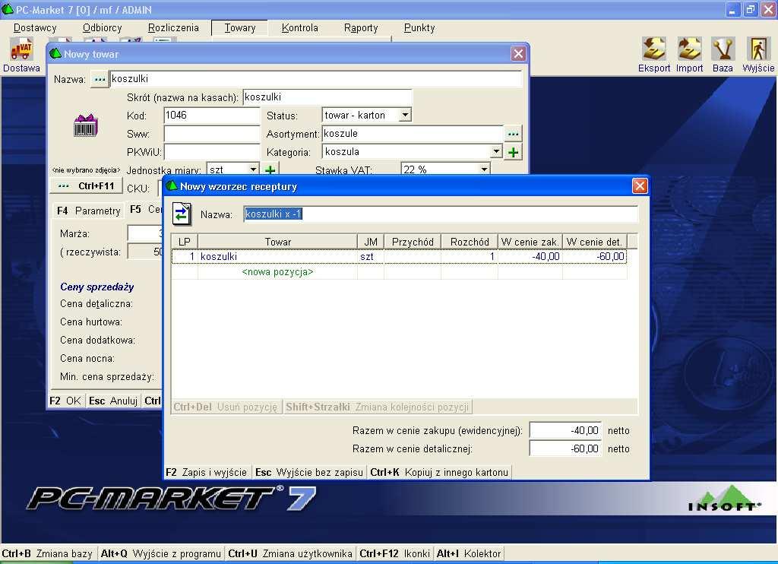Open the Jednostka miary szt dropdown
This screenshot has height=564, width=778.
pos(253,170)
